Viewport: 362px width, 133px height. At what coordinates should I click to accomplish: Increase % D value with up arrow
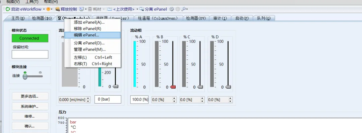pos(230,98)
